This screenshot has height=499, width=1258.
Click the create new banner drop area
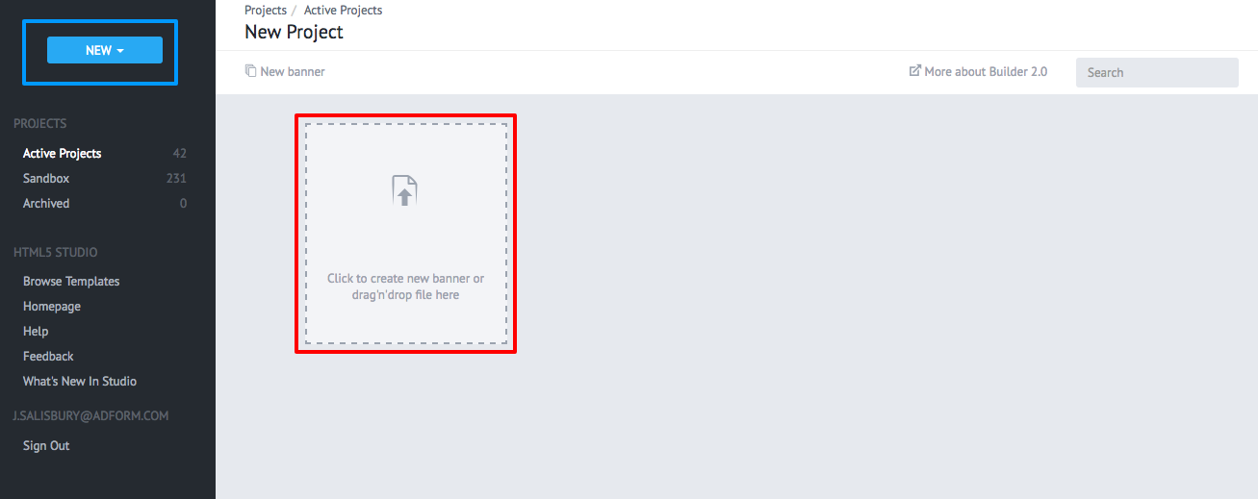[x=405, y=234]
